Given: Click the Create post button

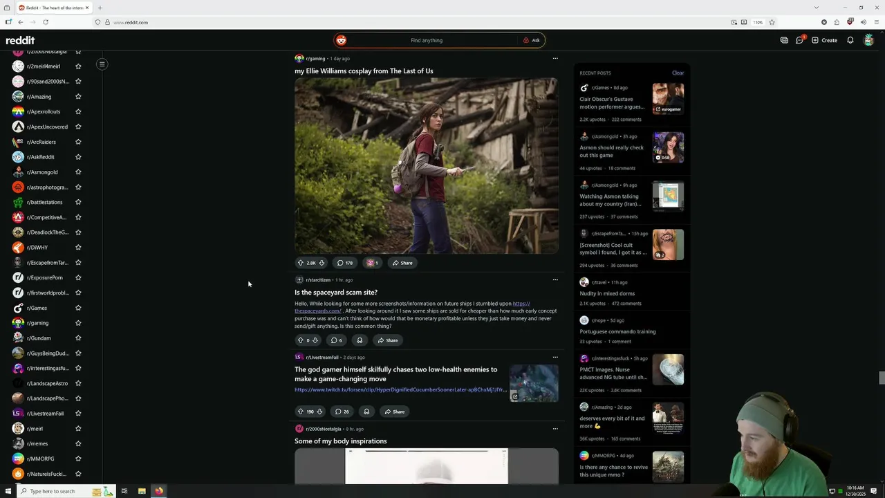Looking at the screenshot, I should click(x=825, y=40).
